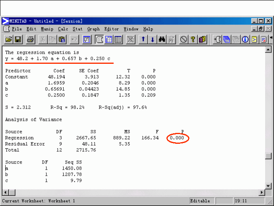Click the blue info circle icon
This screenshot has width=274, height=206.
245,39
